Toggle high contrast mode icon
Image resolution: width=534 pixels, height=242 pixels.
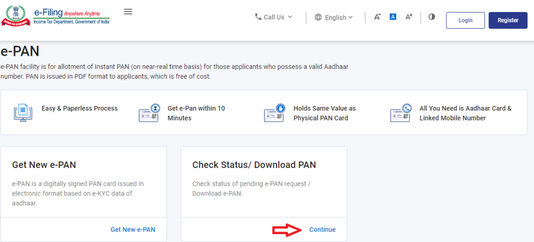432,17
